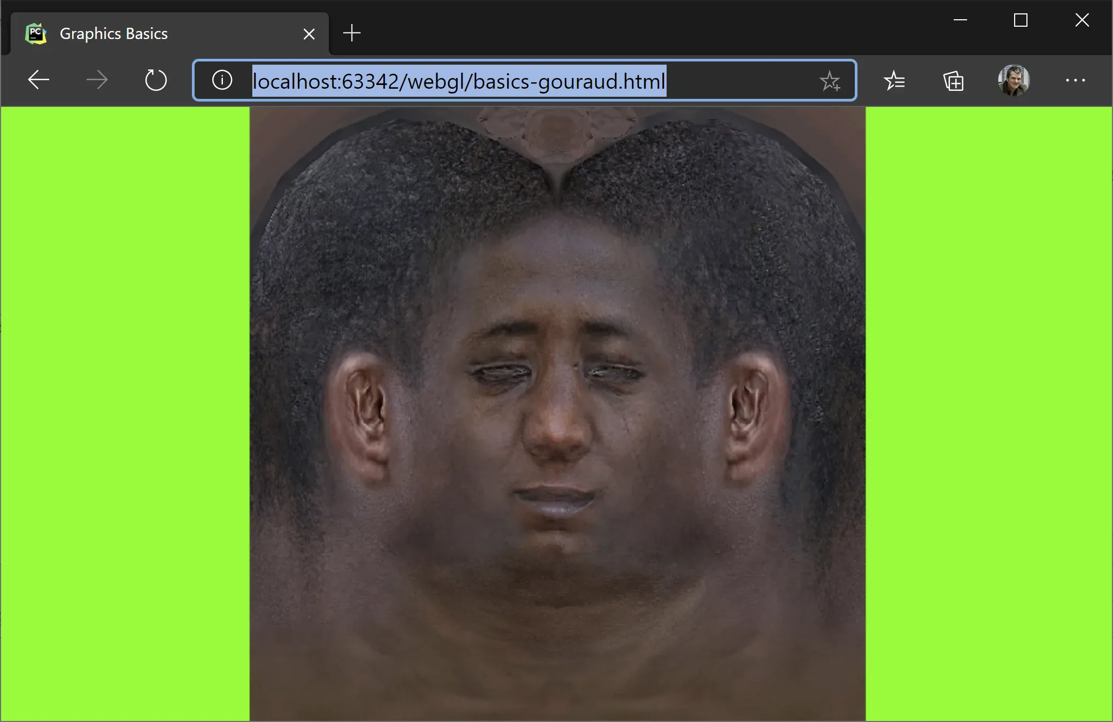Screen dimensions: 1113x722
Task: Refresh the current page
Action: coord(156,80)
